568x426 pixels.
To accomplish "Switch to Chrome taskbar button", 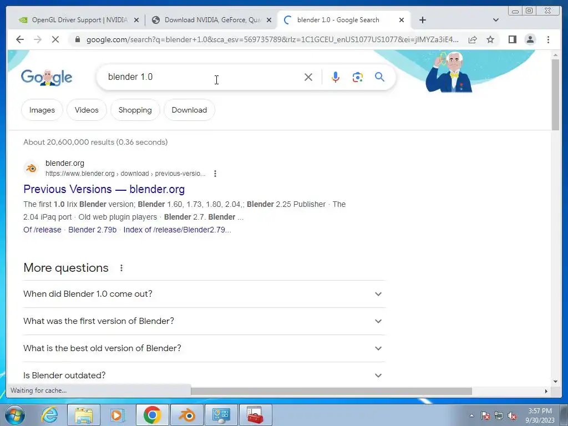I will click(152, 415).
